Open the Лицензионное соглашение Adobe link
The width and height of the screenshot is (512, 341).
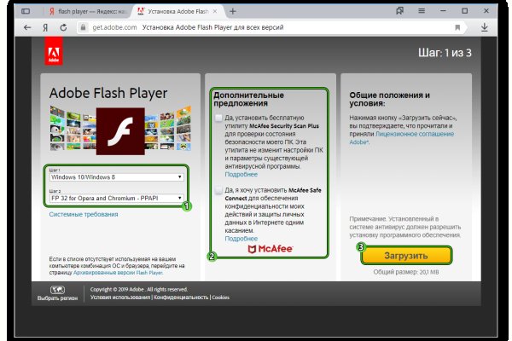tap(408, 135)
